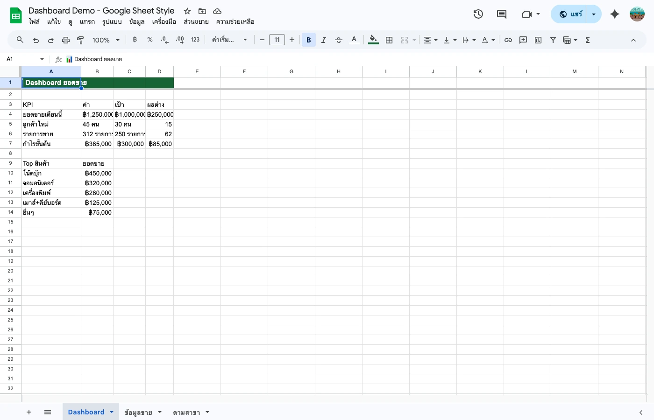Screen dimensions: 654x420
Task: Collapse the toolbar with the chevron
Action: point(633,40)
